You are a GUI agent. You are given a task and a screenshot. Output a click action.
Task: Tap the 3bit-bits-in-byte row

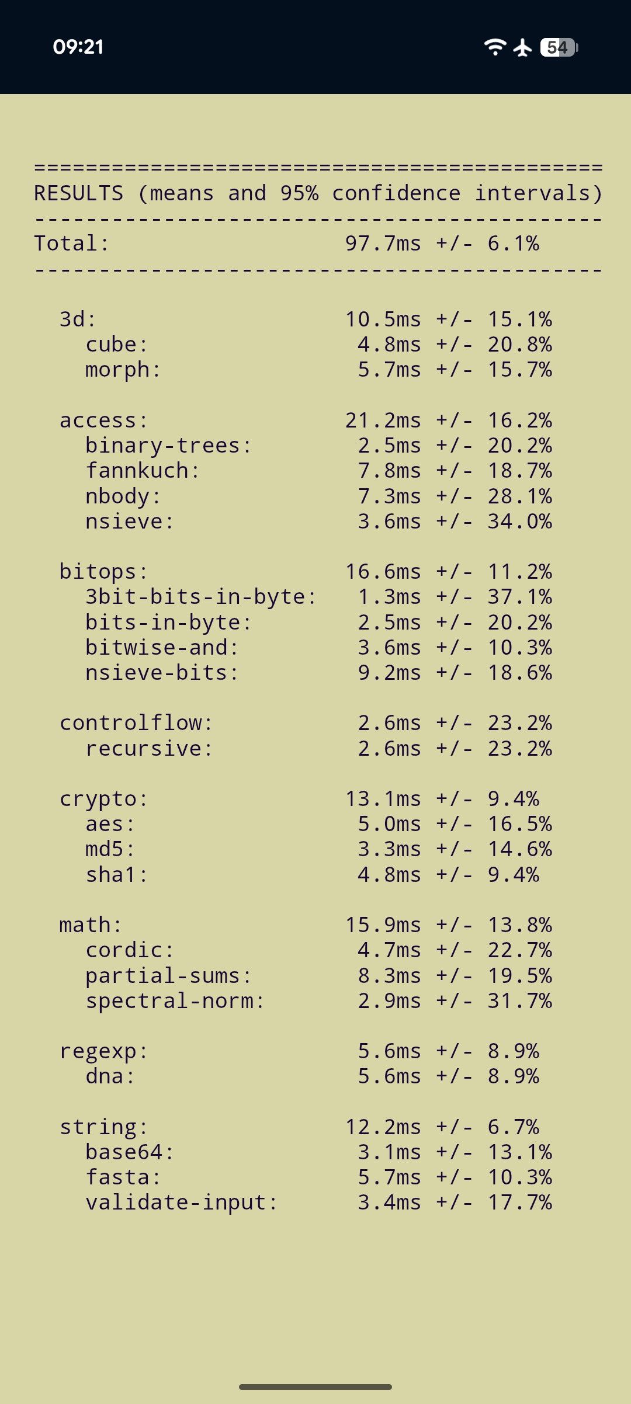click(x=318, y=597)
